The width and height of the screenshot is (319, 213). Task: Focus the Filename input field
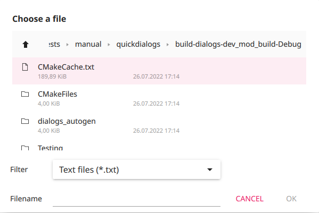(136, 199)
